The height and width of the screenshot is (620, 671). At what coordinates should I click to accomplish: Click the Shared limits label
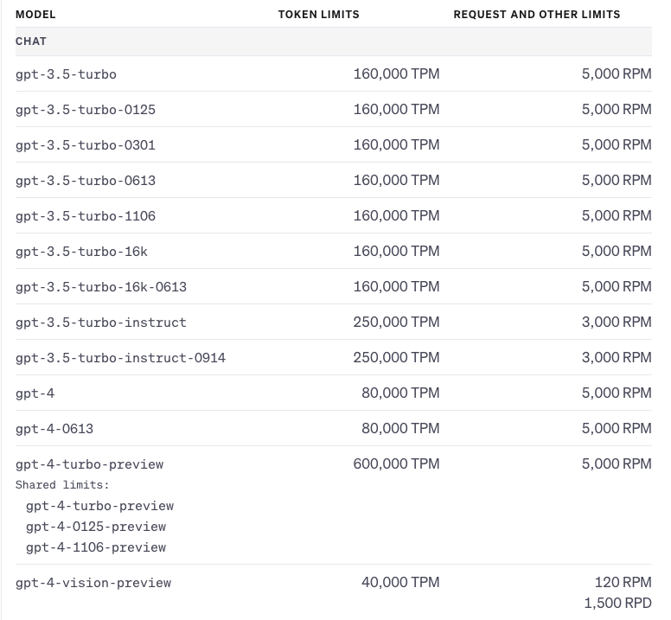click(62, 485)
